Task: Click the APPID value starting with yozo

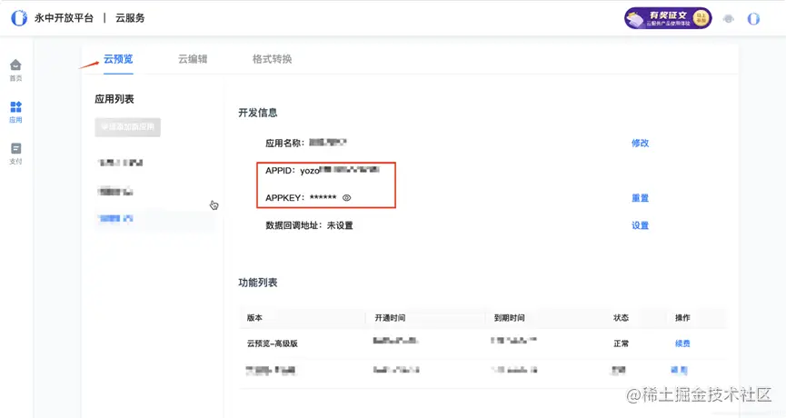Action: point(340,171)
